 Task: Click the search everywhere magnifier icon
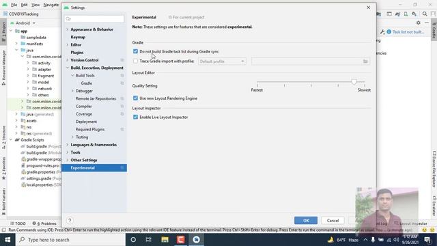click(425, 14)
